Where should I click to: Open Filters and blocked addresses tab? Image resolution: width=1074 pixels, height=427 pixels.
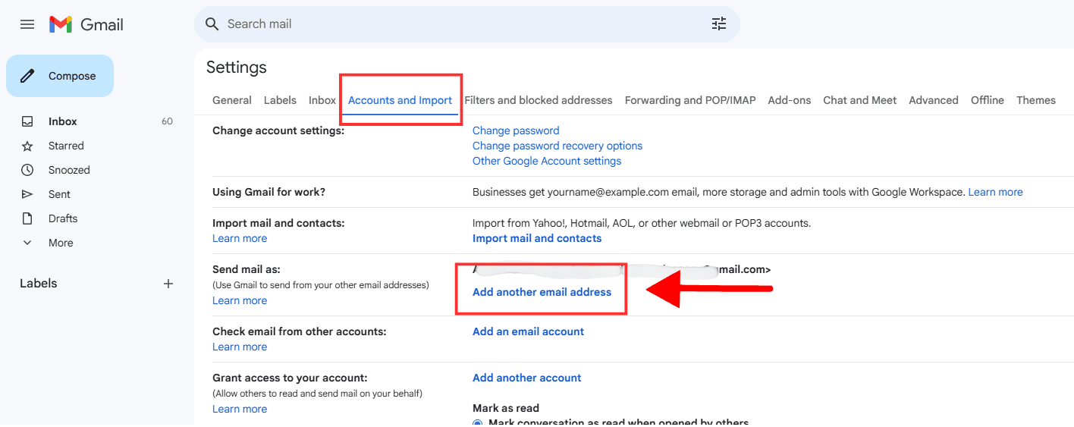(x=539, y=100)
